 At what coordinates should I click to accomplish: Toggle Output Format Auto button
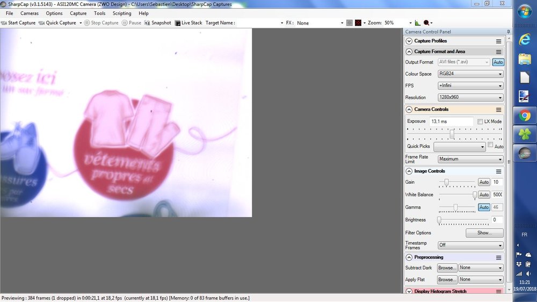pos(498,62)
